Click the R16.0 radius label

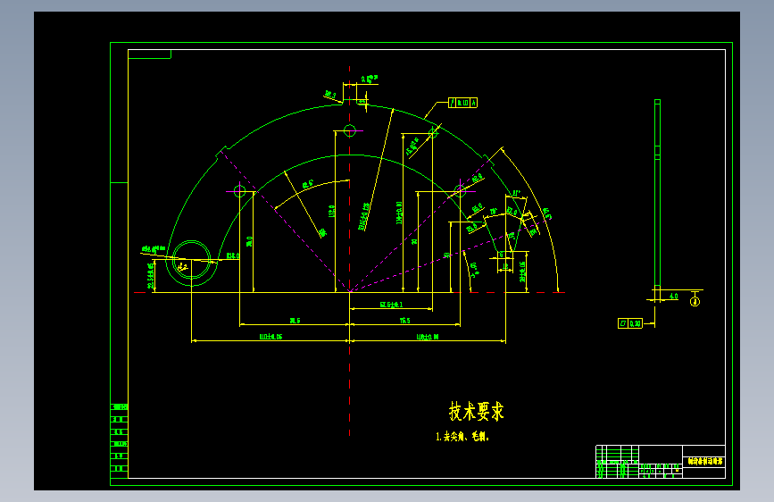[x=233, y=256]
